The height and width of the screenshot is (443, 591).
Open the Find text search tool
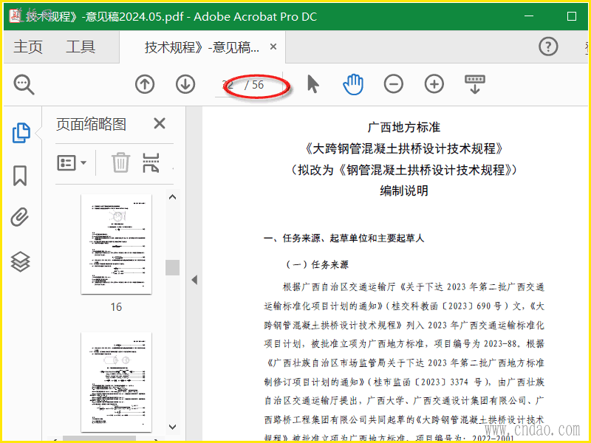[x=24, y=84]
